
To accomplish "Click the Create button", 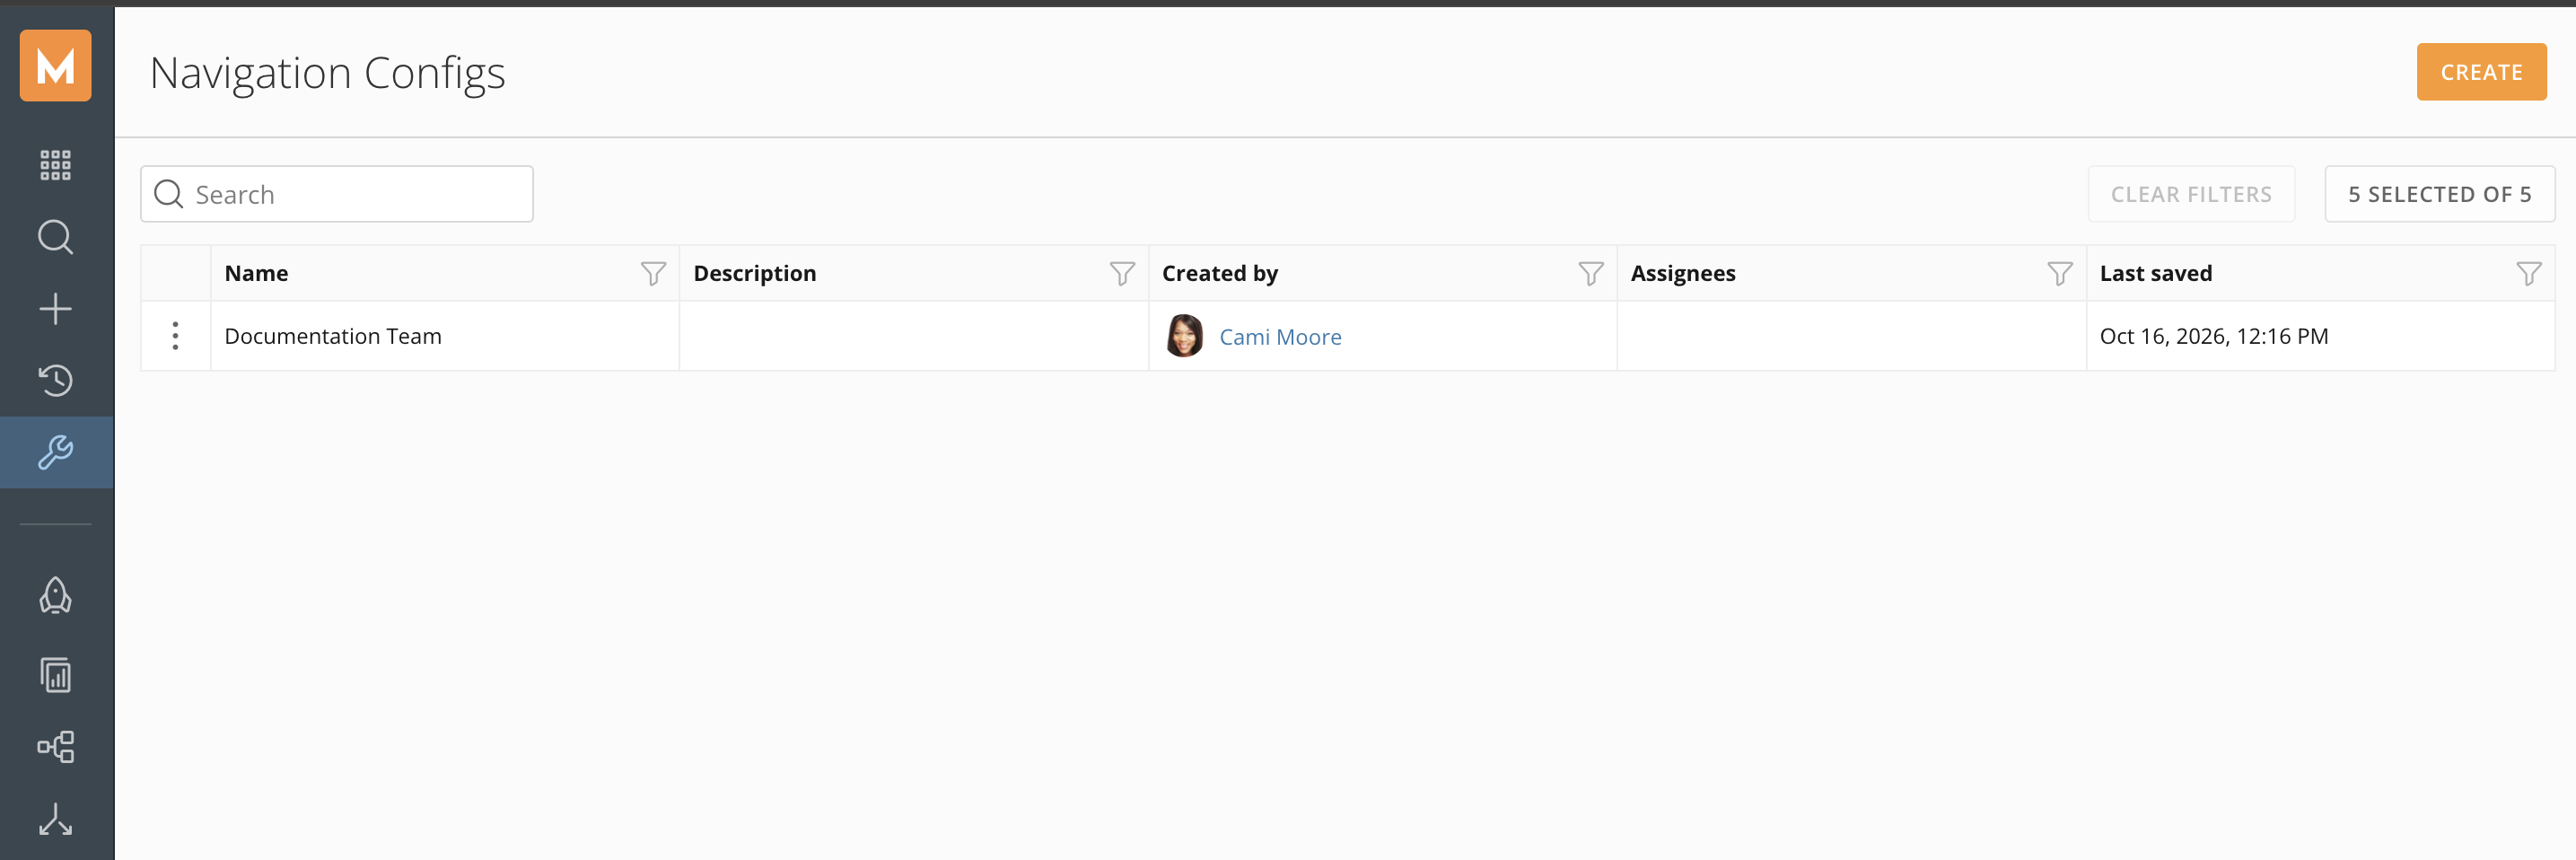I will [x=2482, y=72].
